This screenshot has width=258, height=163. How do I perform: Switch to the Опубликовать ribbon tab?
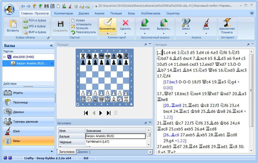150,13
